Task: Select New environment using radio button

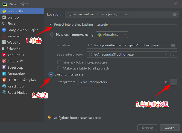Action: 52,35
